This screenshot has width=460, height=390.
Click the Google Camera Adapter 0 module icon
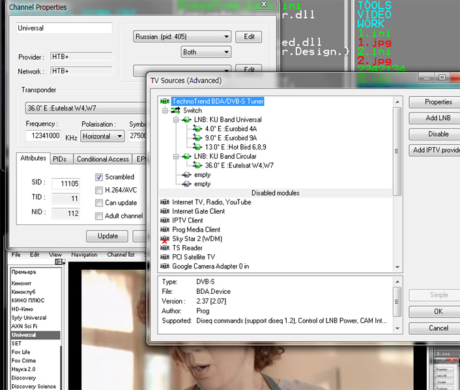(164, 266)
